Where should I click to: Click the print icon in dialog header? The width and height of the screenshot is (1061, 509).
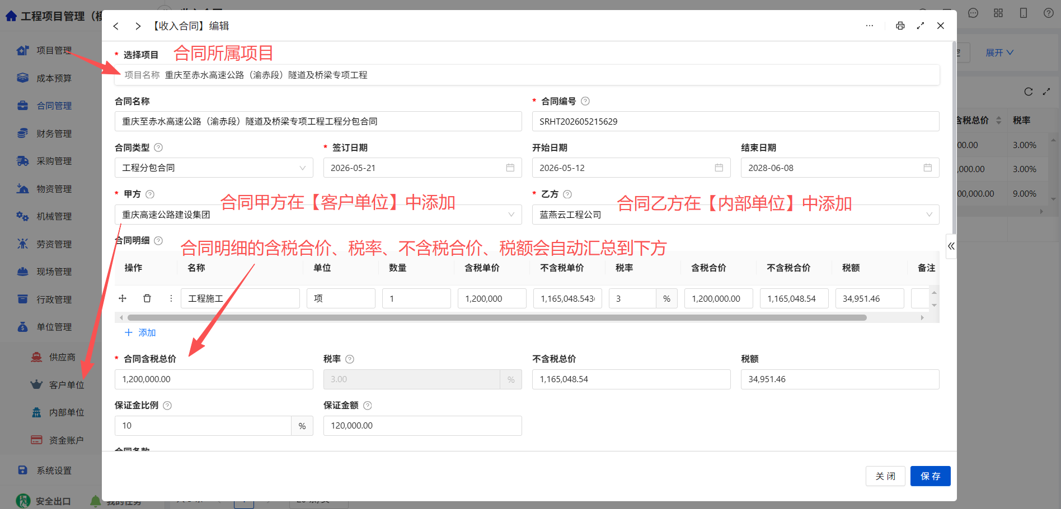click(x=900, y=26)
